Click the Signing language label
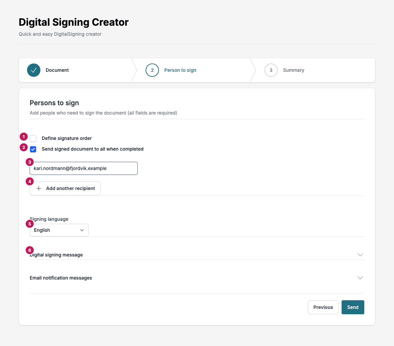Screen dimensions: 394x346 coord(49,219)
